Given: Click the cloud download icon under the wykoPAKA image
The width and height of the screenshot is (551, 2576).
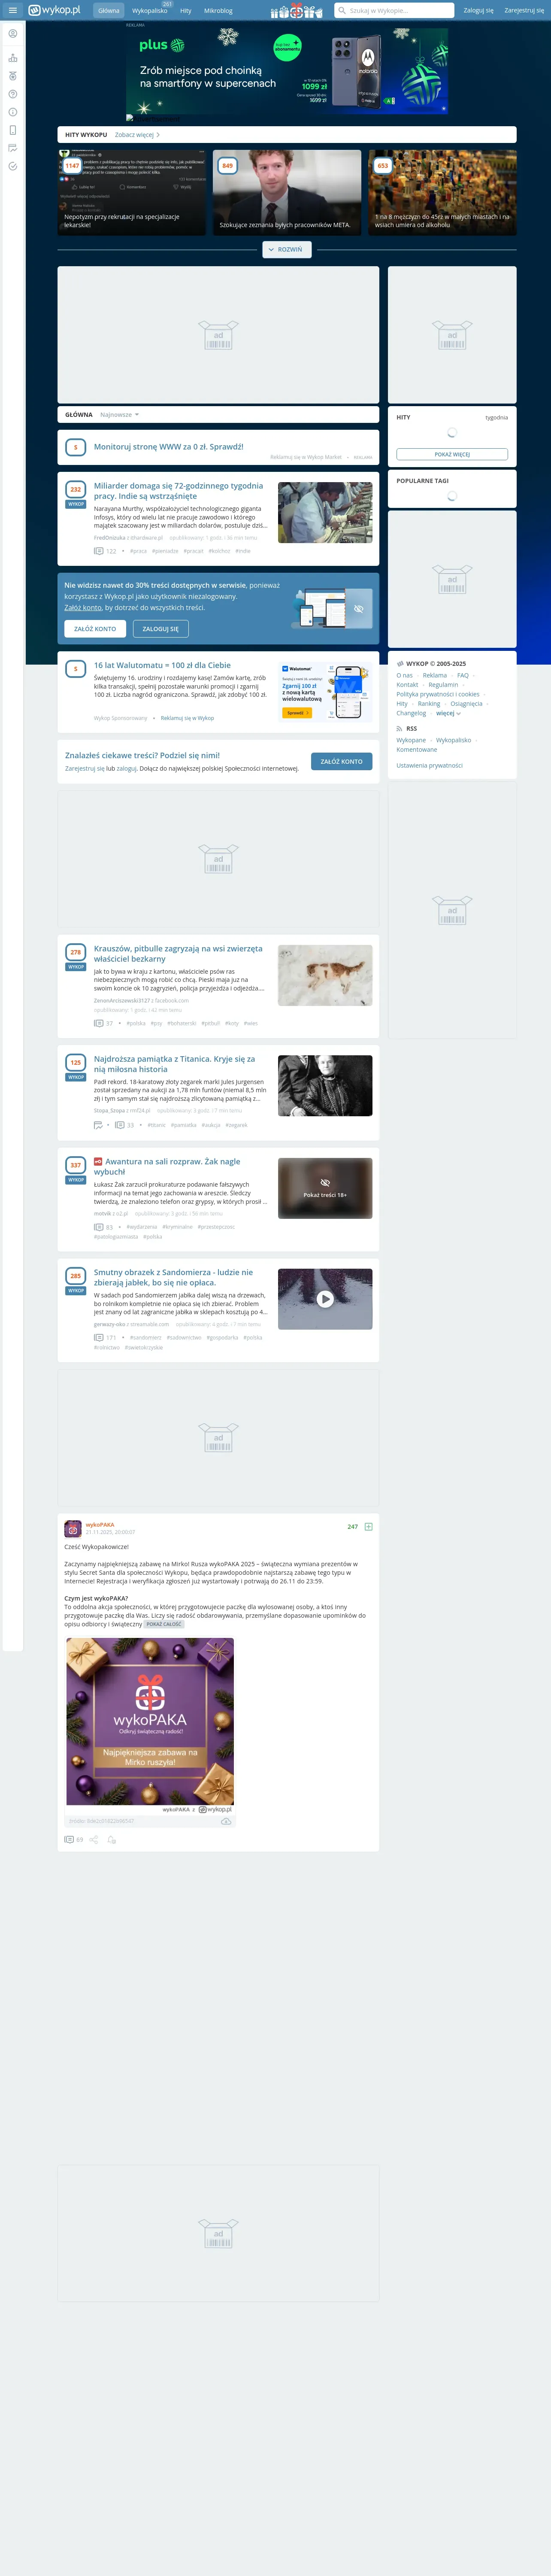Looking at the screenshot, I should pyautogui.click(x=226, y=1821).
